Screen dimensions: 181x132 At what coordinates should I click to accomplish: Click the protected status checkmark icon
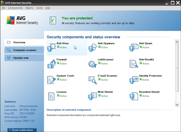click(53, 20)
